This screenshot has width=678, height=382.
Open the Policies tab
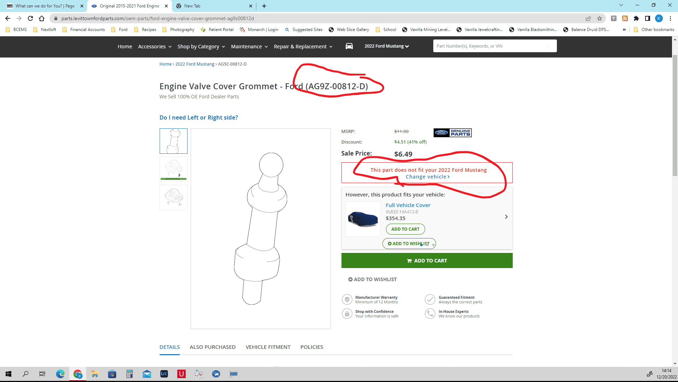coord(312,347)
